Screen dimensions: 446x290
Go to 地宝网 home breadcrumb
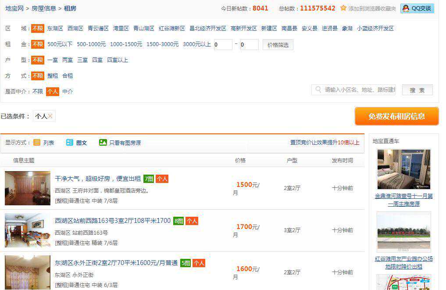14,8
